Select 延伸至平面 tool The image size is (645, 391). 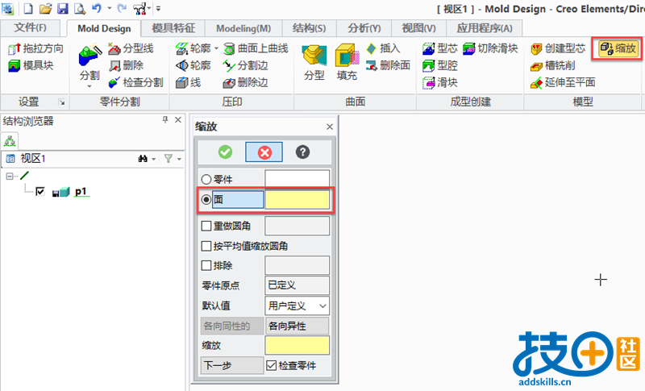tap(563, 82)
